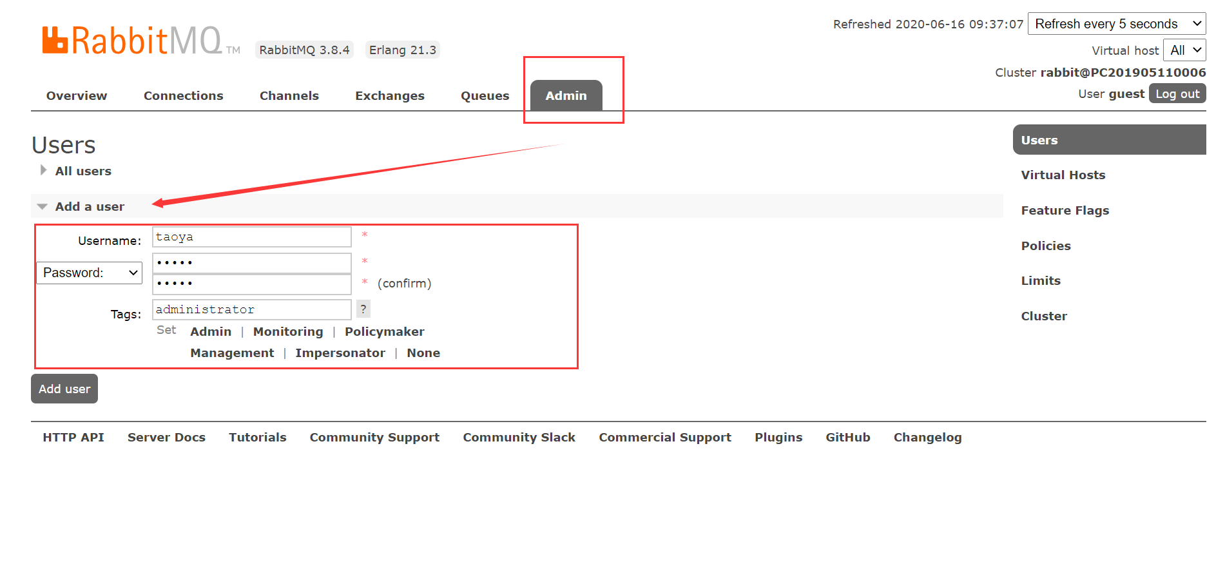This screenshot has height=562, width=1225.
Task: Open the Exchanges tab
Action: pos(390,96)
